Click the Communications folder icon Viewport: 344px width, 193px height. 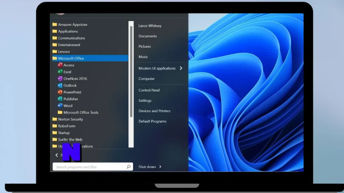[x=55, y=38]
